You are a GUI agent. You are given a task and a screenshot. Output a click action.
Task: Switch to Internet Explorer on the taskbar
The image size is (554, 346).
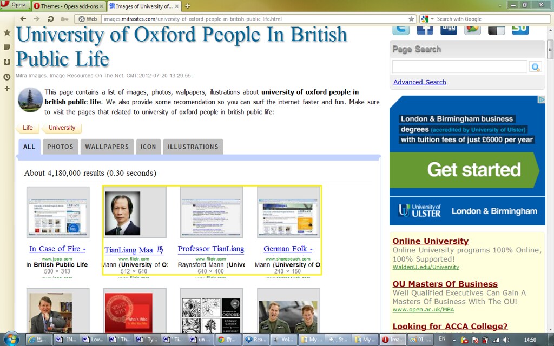coord(39,340)
